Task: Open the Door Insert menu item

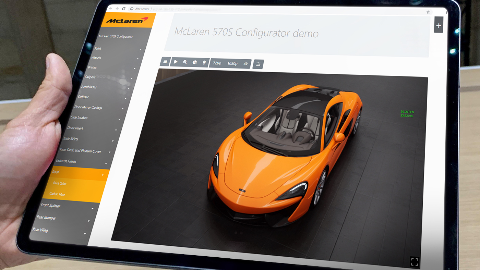Action: 75,128
